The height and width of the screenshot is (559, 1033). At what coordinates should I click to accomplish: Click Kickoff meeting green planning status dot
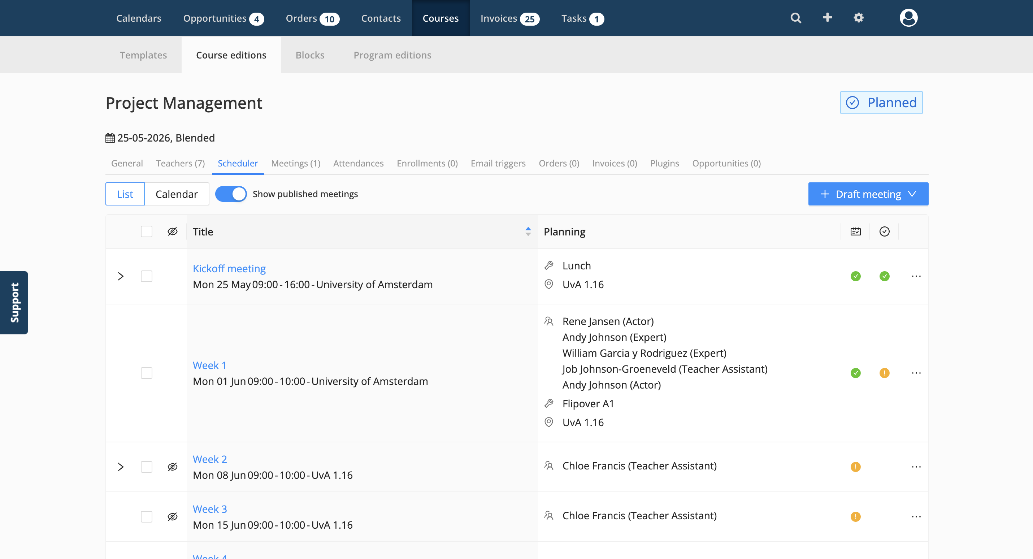pos(855,276)
